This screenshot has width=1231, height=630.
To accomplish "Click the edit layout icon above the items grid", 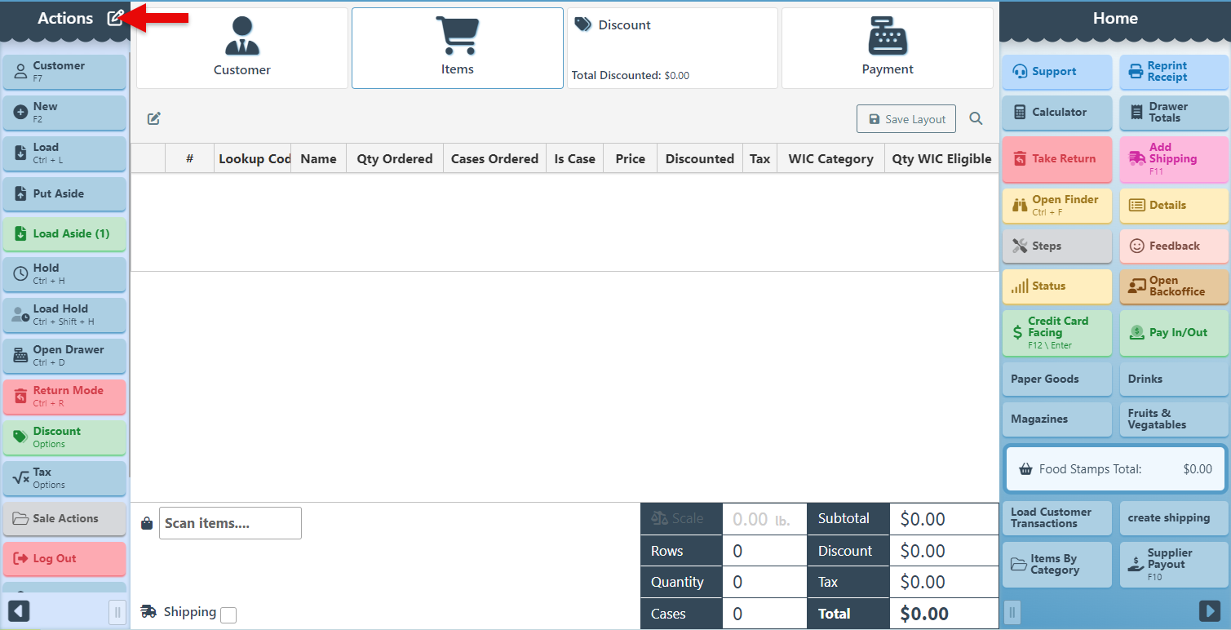I will 154,118.
